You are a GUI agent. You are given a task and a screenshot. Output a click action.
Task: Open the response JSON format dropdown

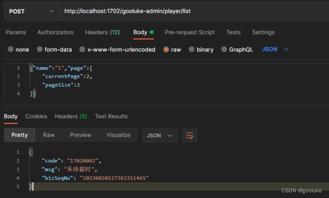tap(160, 135)
